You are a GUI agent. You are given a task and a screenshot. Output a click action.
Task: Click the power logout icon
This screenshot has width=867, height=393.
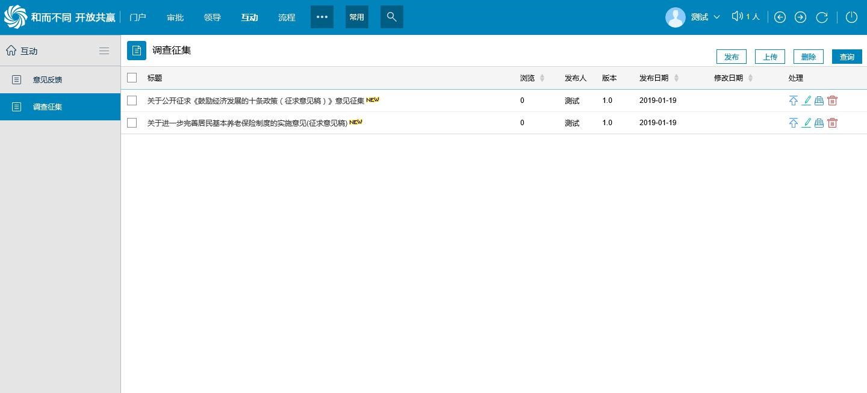click(851, 17)
